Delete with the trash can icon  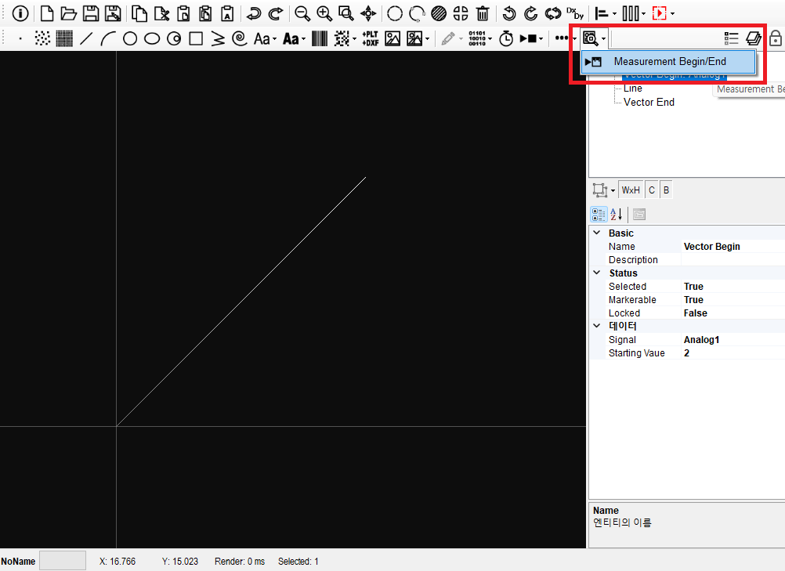pyautogui.click(x=482, y=13)
